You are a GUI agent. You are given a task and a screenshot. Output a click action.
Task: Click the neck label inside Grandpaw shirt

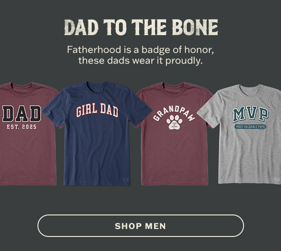pyautogui.click(x=174, y=94)
